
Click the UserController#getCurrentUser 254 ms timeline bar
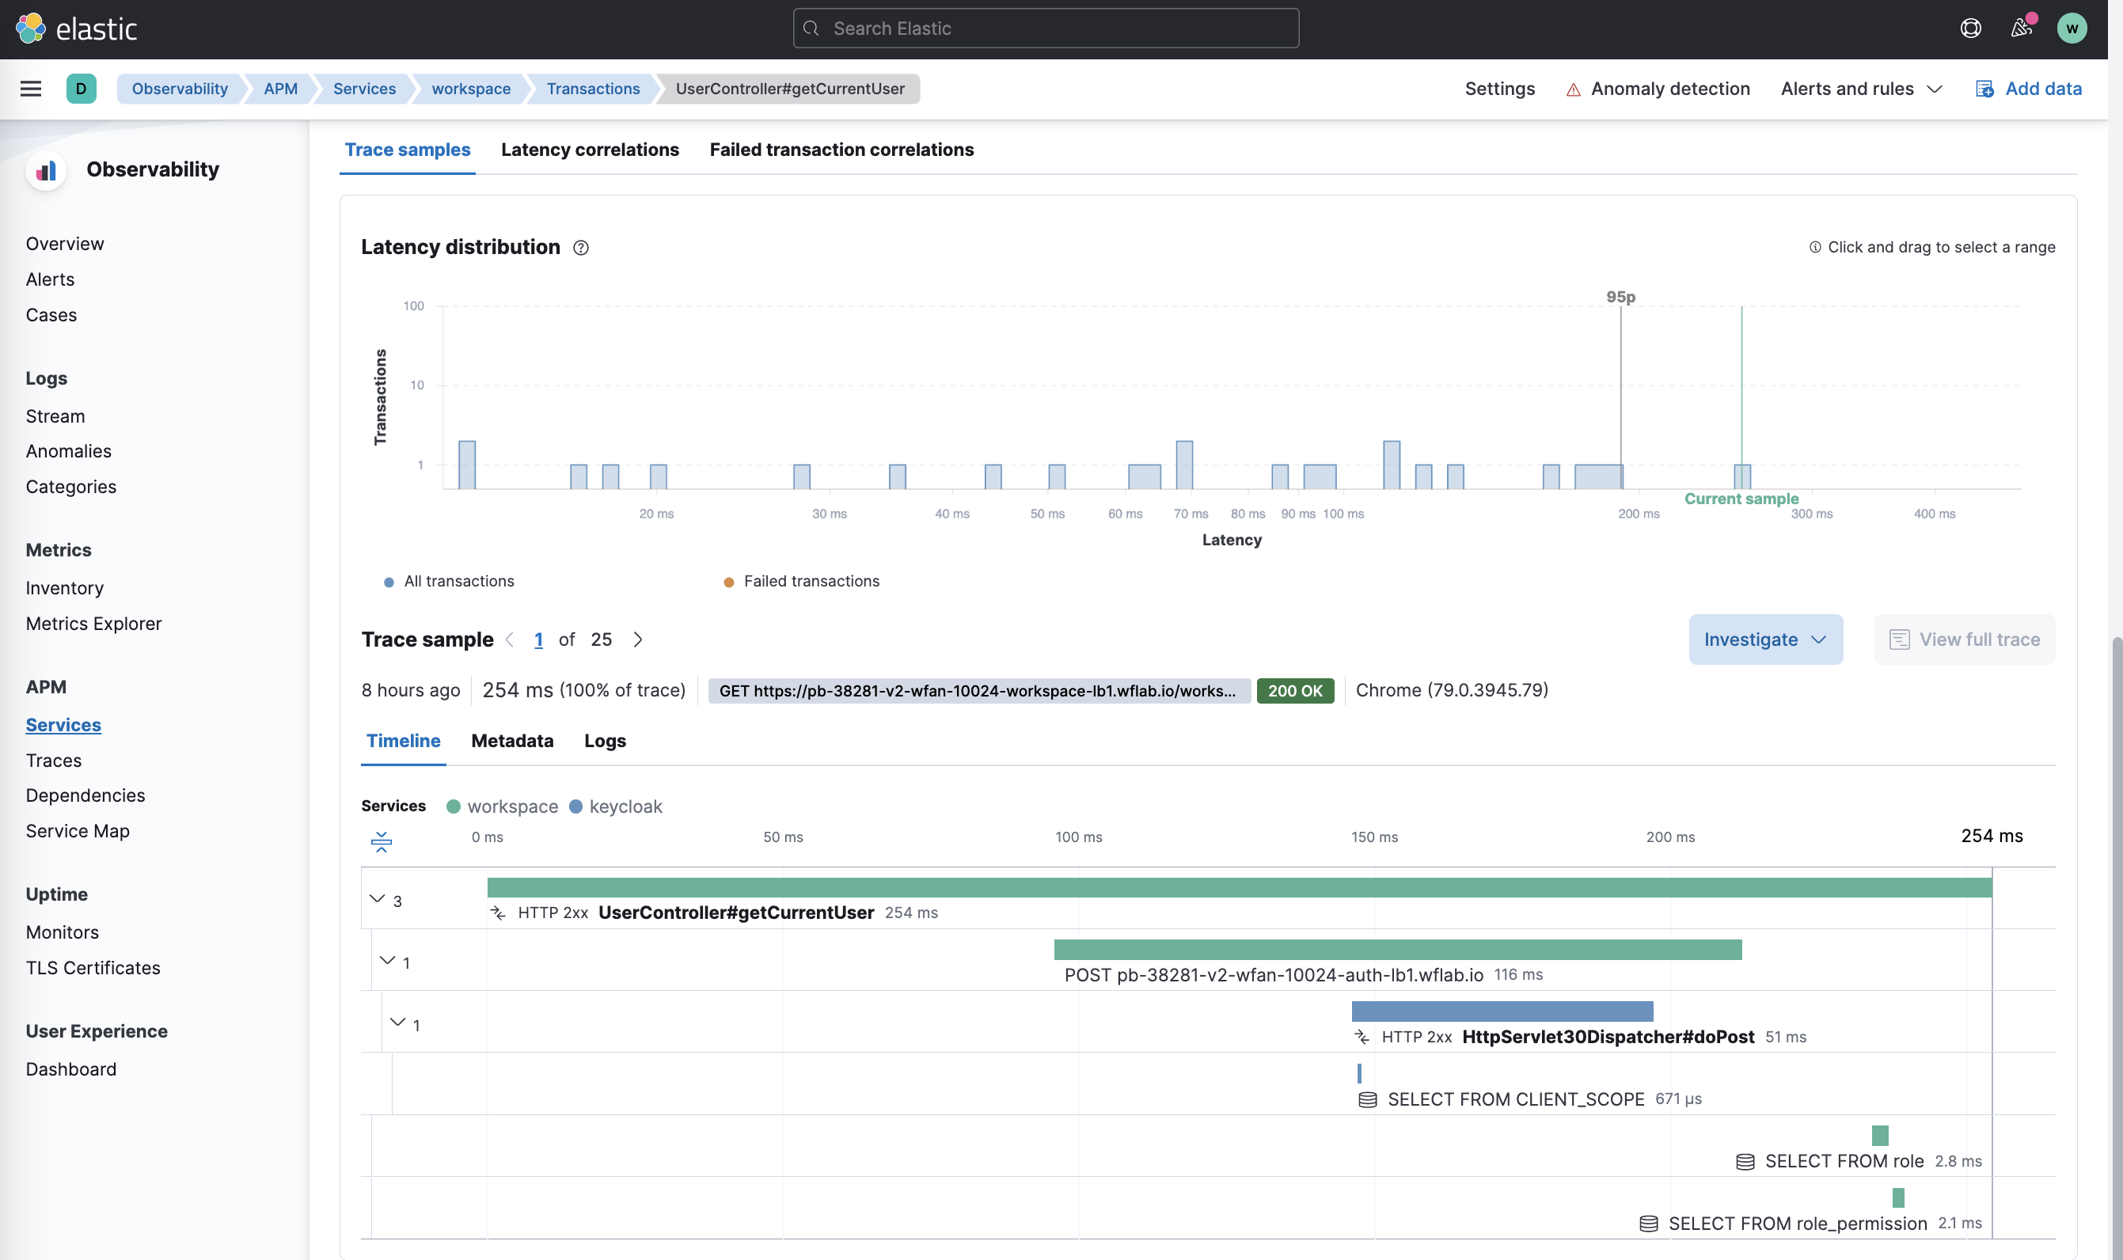(x=1239, y=888)
